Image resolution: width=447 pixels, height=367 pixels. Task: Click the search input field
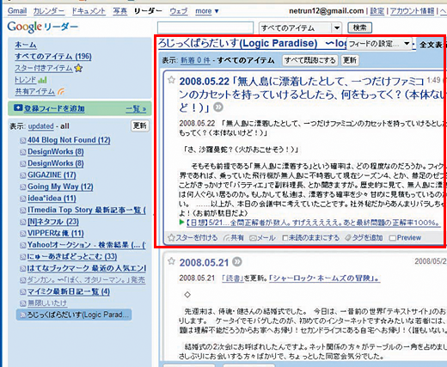[205, 28]
